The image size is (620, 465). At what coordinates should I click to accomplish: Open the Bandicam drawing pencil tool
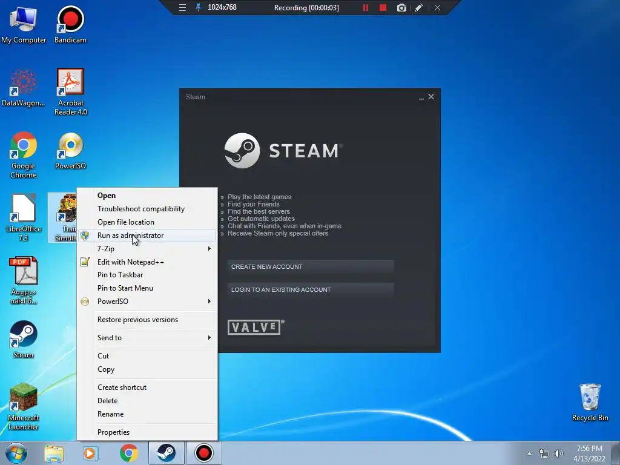pyautogui.click(x=418, y=7)
